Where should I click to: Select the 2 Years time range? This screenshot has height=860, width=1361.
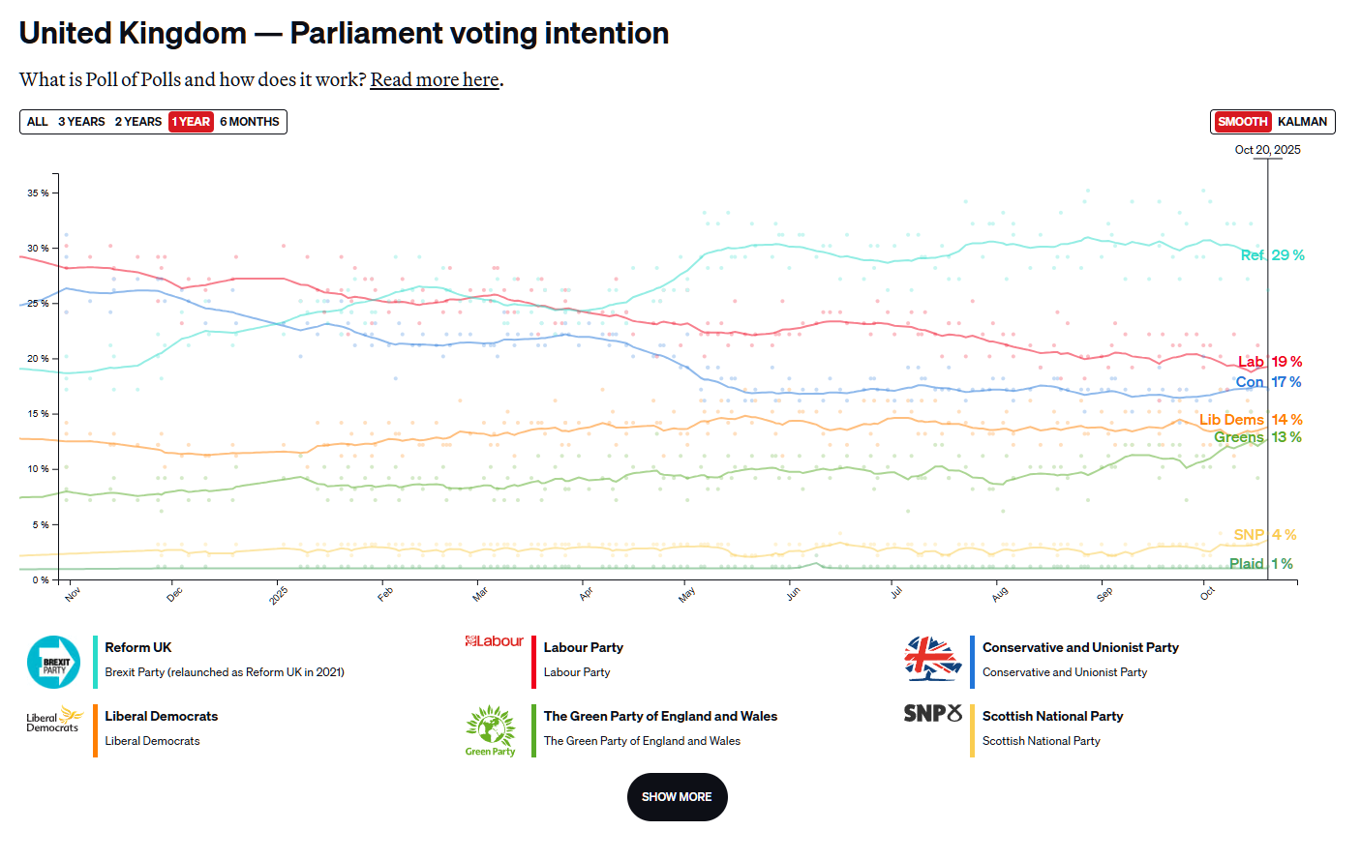click(x=138, y=122)
